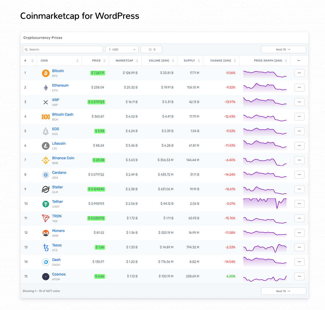Viewport: 325px width, 310px height.
Task: Click the EOS price $ 5.98
Action: click(100, 131)
